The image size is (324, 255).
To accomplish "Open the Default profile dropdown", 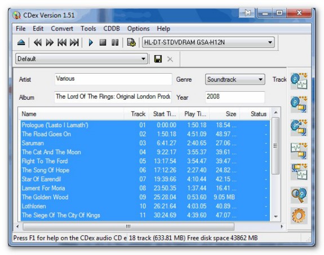I will 82,59.
